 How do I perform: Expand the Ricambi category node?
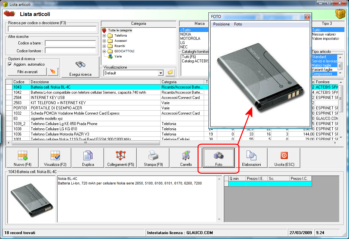pyautogui.click(x=104, y=46)
